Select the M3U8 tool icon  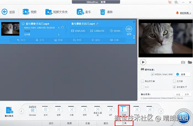pos(137,109)
